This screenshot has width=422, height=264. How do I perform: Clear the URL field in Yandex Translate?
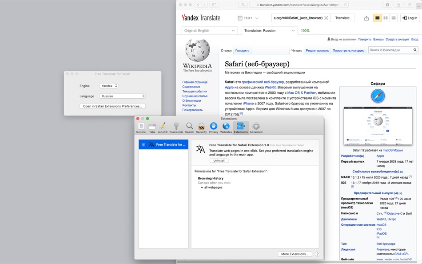coord(326,18)
